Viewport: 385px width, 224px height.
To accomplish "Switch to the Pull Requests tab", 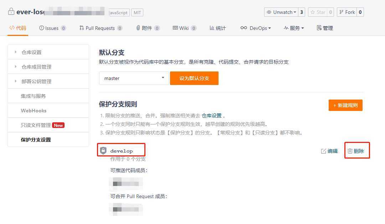I will tap(101, 28).
